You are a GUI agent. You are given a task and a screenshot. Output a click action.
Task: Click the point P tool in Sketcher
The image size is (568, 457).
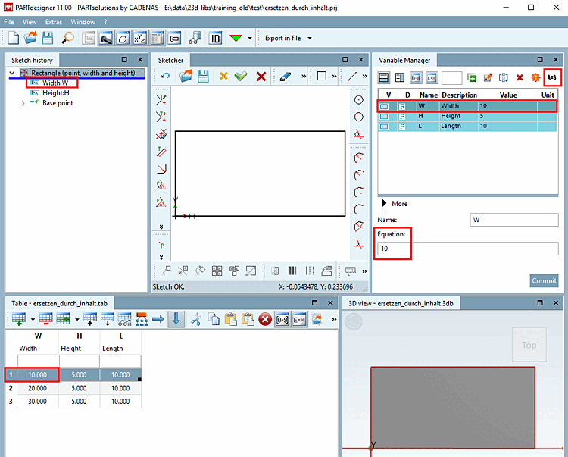pyautogui.click(x=161, y=245)
